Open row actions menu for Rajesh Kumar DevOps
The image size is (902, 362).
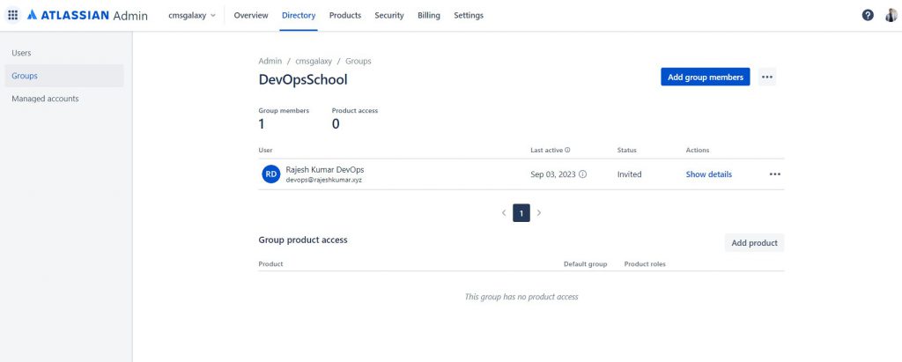coord(774,174)
